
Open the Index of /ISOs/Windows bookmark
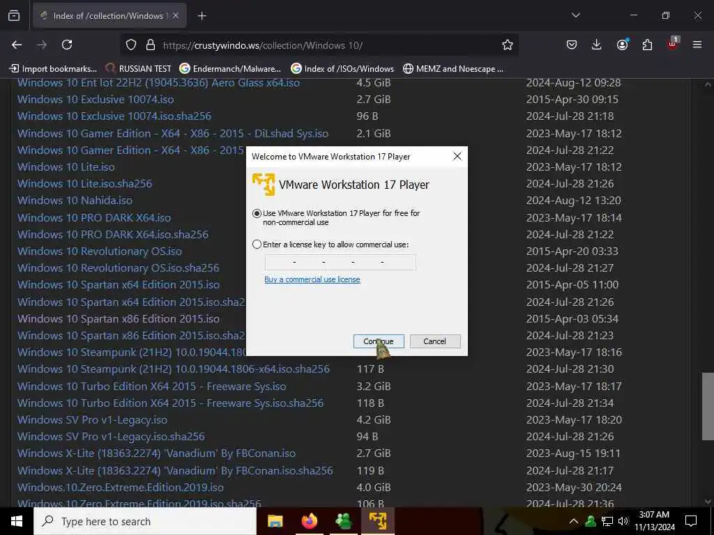tap(342, 69)
